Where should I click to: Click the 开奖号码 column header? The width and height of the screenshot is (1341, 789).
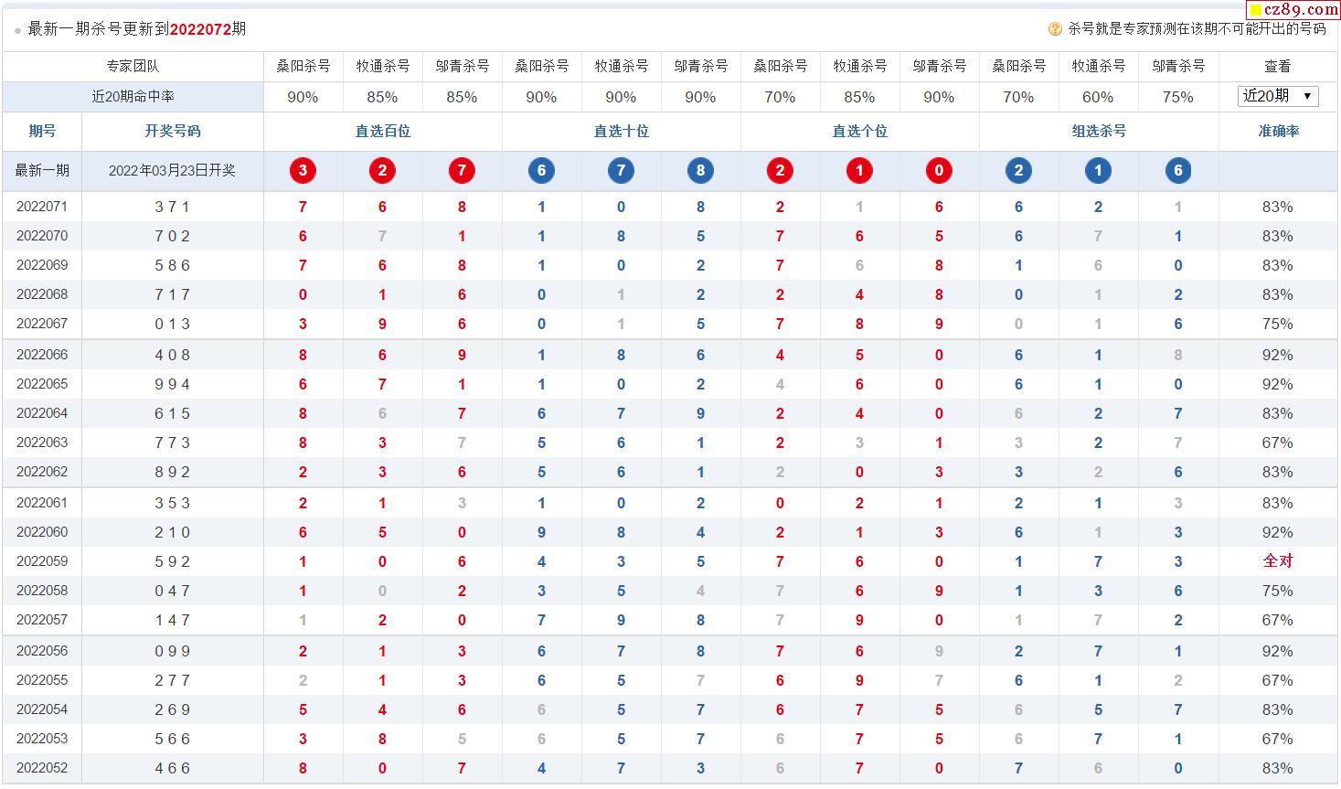[172, 132]
